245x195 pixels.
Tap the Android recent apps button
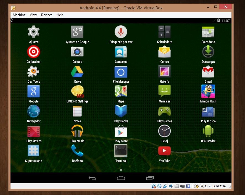(x=150, y=178)
